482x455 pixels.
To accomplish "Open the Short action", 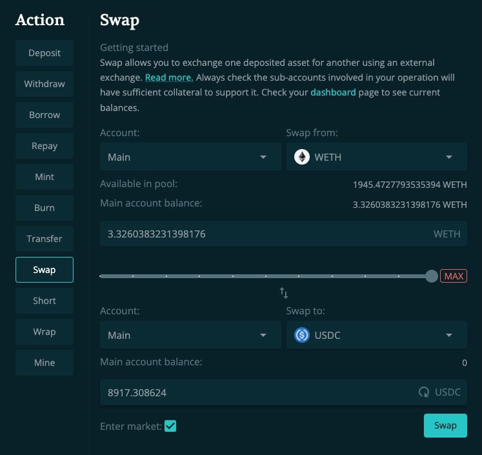I will [x=45, y=301].
